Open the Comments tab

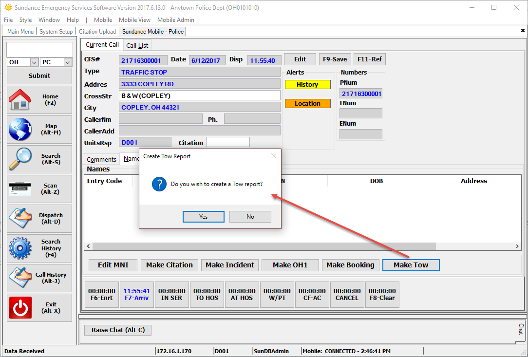(x=101, y=159)
